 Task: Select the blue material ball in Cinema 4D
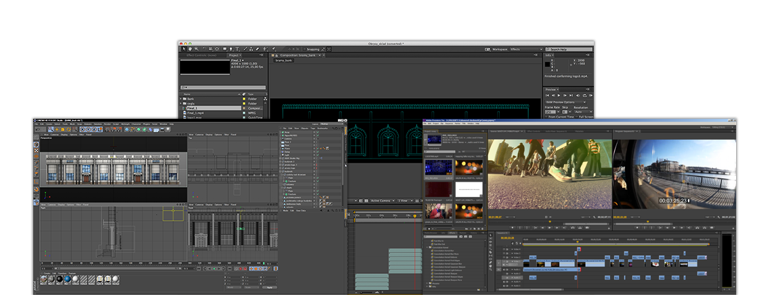[x=68, y=279]
